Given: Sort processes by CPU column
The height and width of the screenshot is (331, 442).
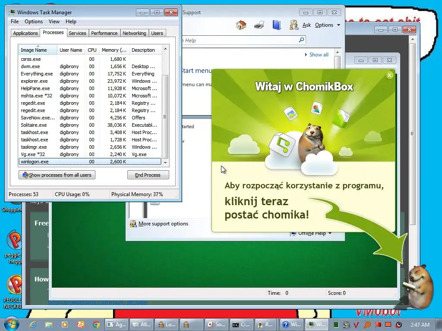Looking at the screenshot, I should click(92, 50).
